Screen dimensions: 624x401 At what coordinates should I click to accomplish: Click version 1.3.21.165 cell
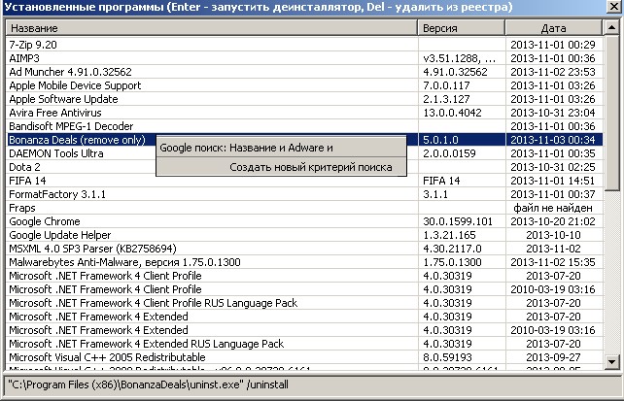(462, 235)
